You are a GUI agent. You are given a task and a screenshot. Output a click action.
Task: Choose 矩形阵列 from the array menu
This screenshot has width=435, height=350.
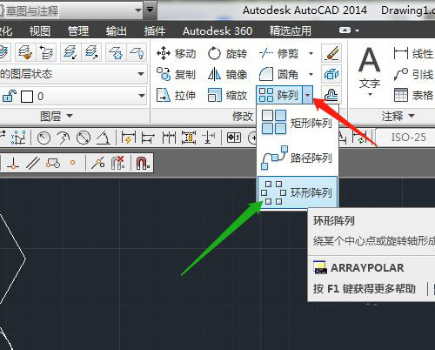pos(298,122)
